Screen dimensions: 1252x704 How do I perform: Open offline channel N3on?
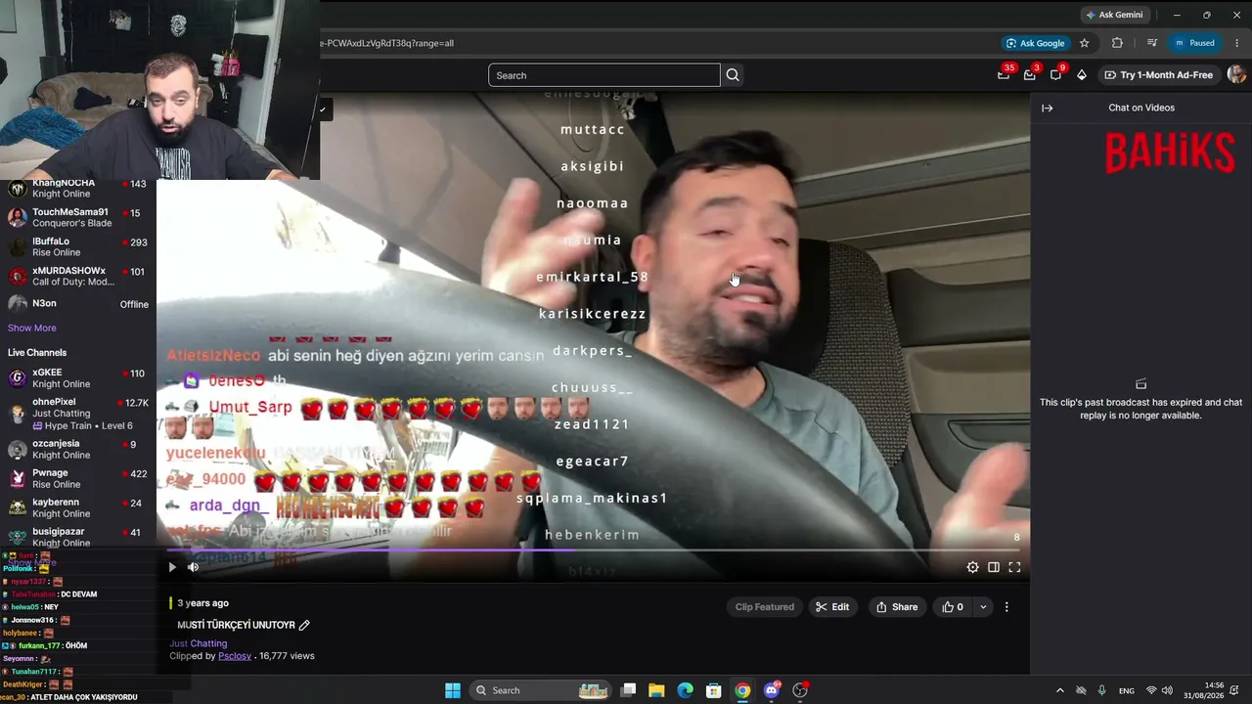click(77, 304)
